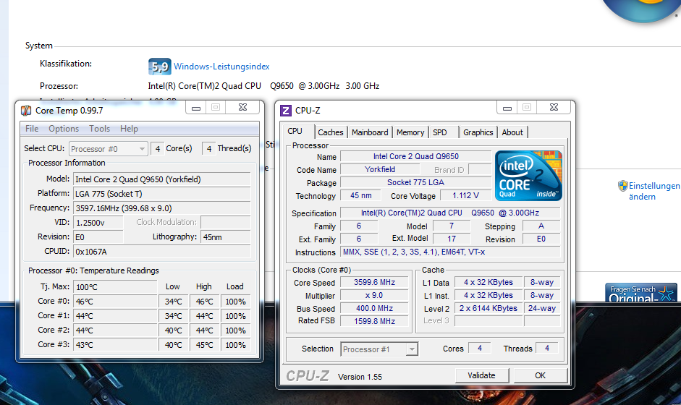Screen dimensions: 681x405
Task: Click the Validate button in CPU-Z
Action: click(x=482, y=375)
